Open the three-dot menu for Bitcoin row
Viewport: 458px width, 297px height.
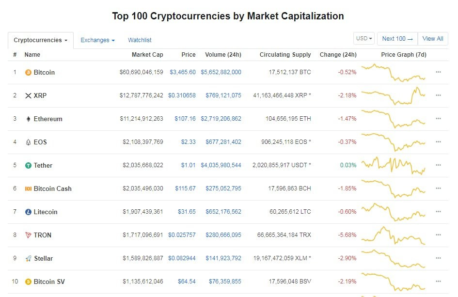point(438,72)
